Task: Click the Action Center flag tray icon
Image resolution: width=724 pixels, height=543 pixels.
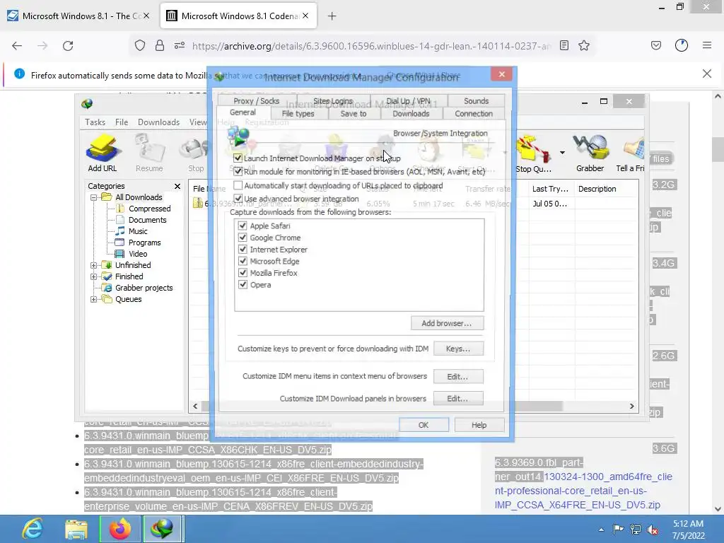Action: click(618, 530)
